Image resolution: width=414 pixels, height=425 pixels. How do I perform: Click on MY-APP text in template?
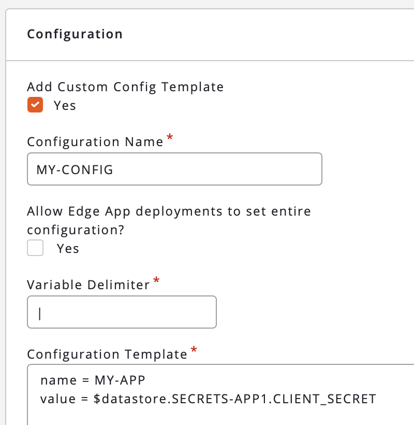[x=120, y=380]
